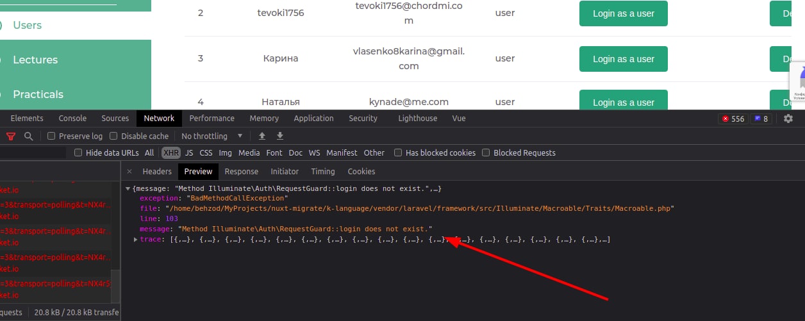Click the file path value ending Macroable.php

420,209
